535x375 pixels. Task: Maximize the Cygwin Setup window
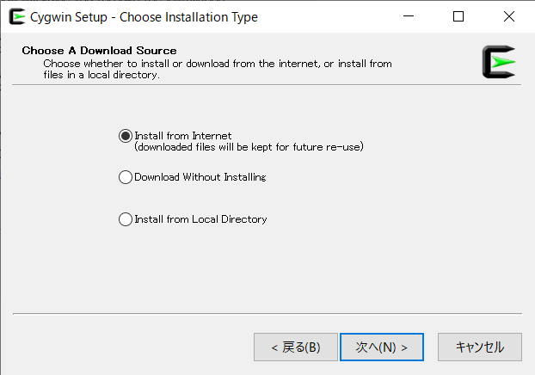(x=458, y=17)
